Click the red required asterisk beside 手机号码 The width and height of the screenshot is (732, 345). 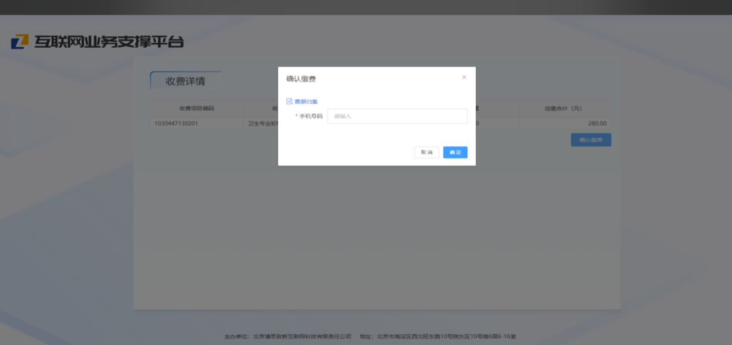(x=297, y=116)
